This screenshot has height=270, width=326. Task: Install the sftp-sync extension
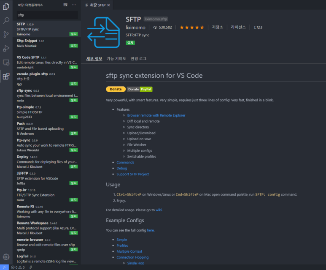[x=74, y=100]
